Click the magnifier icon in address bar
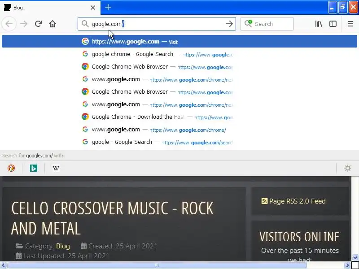Viewport: 359px width, 269px height. pyautogui.click(x=85, y=24)
